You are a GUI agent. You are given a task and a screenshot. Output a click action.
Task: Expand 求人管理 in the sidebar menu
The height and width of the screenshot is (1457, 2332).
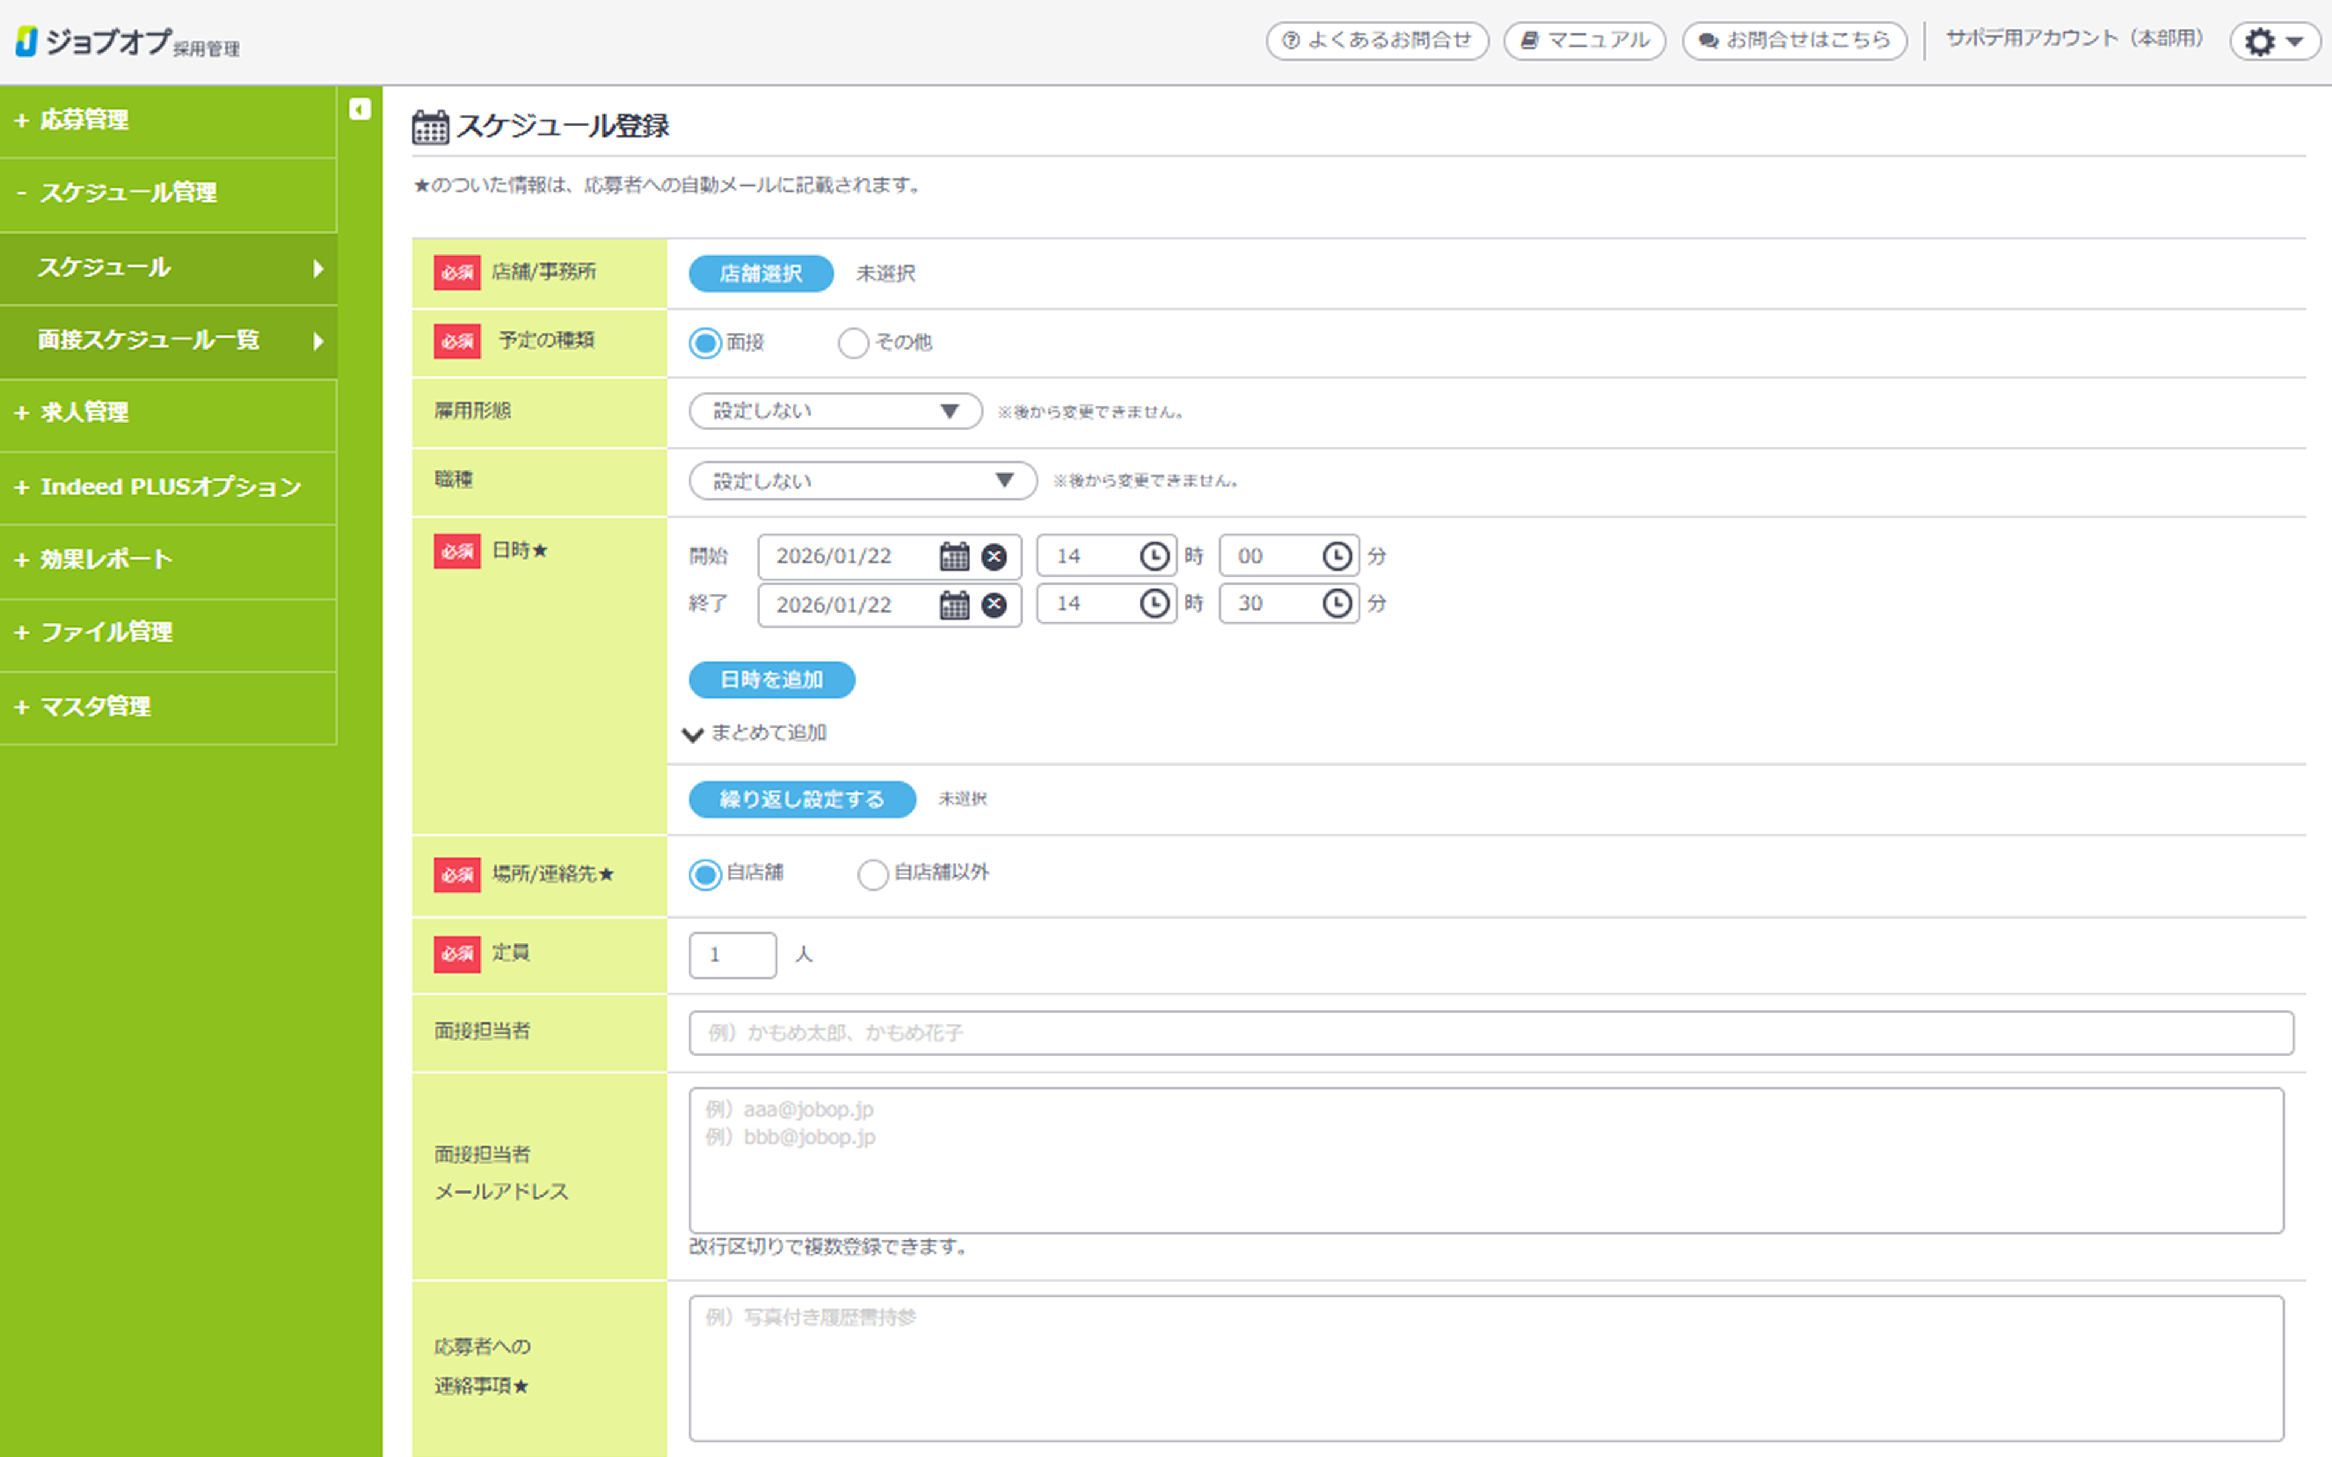point(84,412)
